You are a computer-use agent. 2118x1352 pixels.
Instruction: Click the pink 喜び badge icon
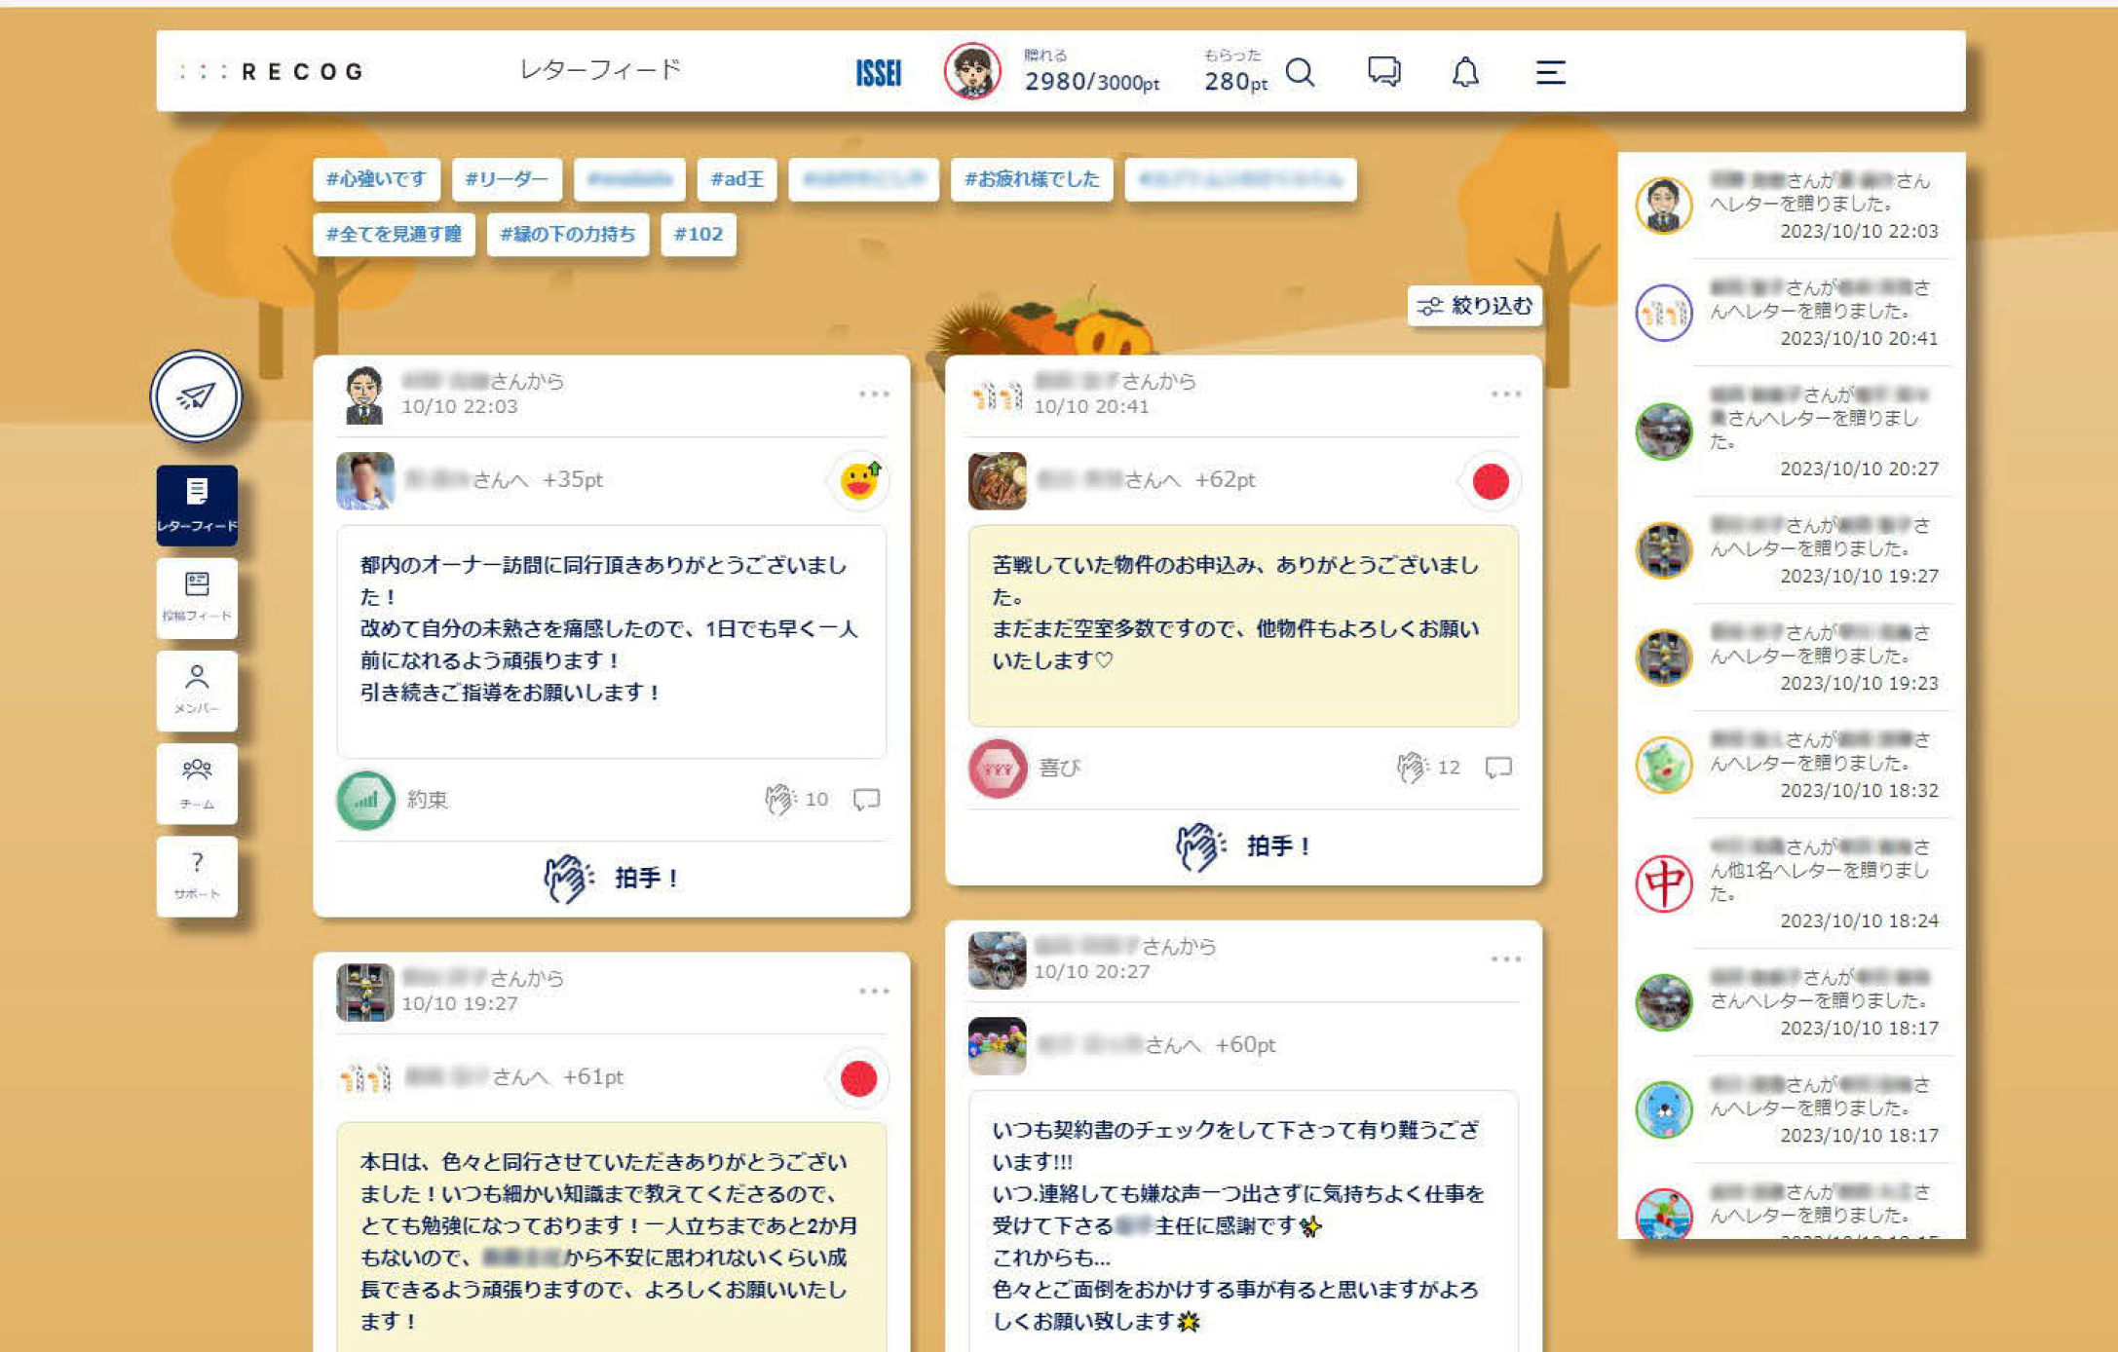tap(998, 768)
